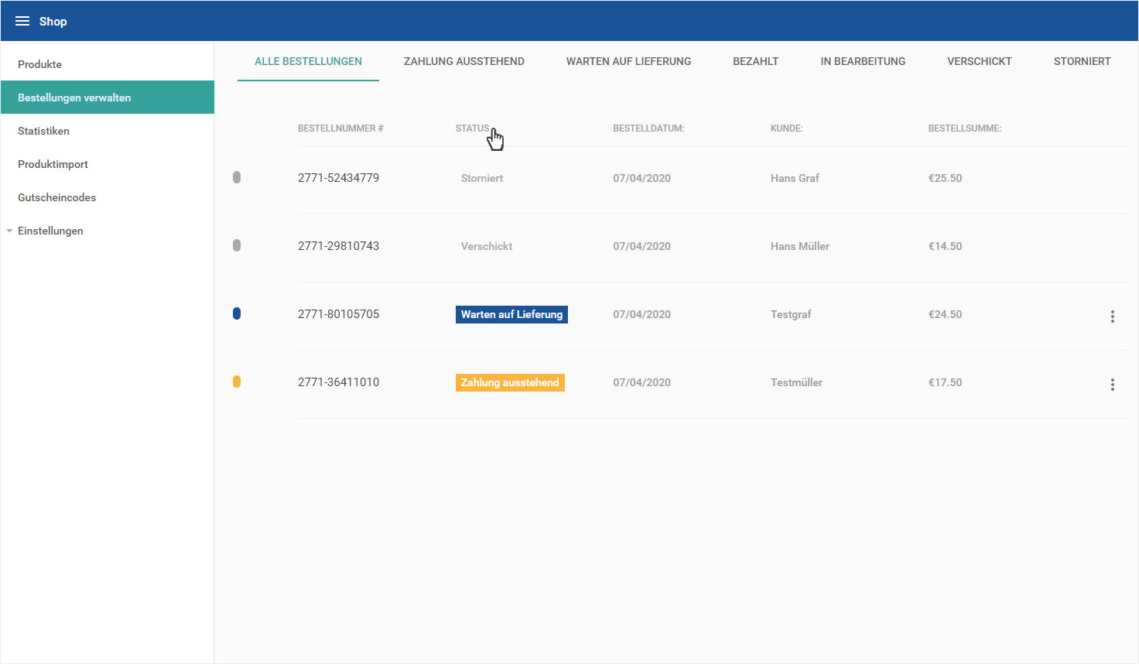Viewport: 1139px width, 664px height.
Task: Sort by Bestelldatum column header
Action: pos(648,128)
